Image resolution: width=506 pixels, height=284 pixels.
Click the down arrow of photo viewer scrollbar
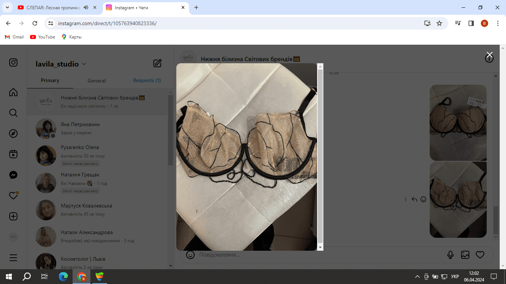[320, 247]
